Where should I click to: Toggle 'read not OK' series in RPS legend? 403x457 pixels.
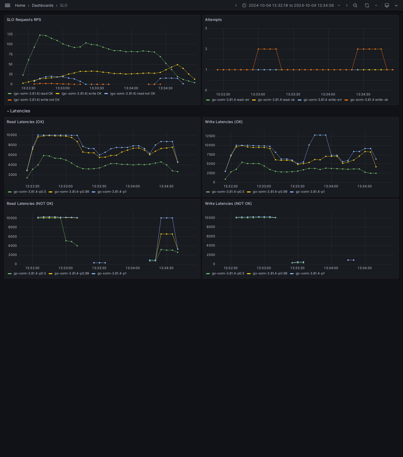coord(133,94)
